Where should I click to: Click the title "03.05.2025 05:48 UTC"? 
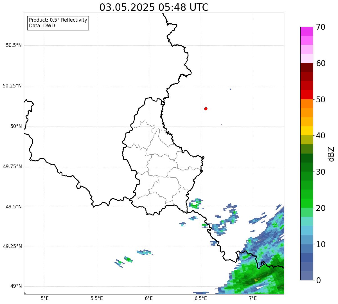[154, 7]
